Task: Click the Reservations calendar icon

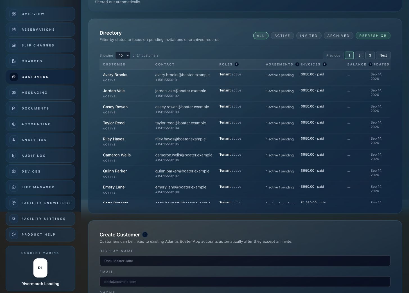Action: click(x=14, y=30)
